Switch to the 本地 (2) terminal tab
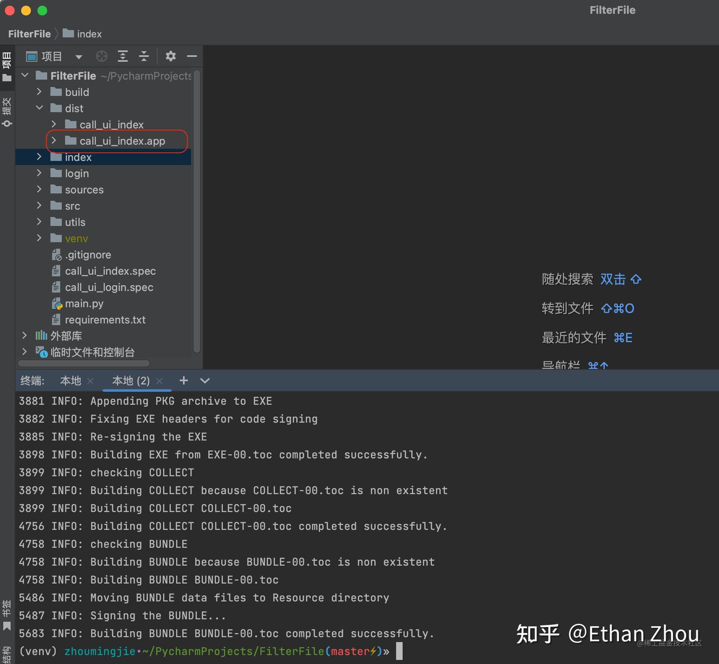 (130, 381)
